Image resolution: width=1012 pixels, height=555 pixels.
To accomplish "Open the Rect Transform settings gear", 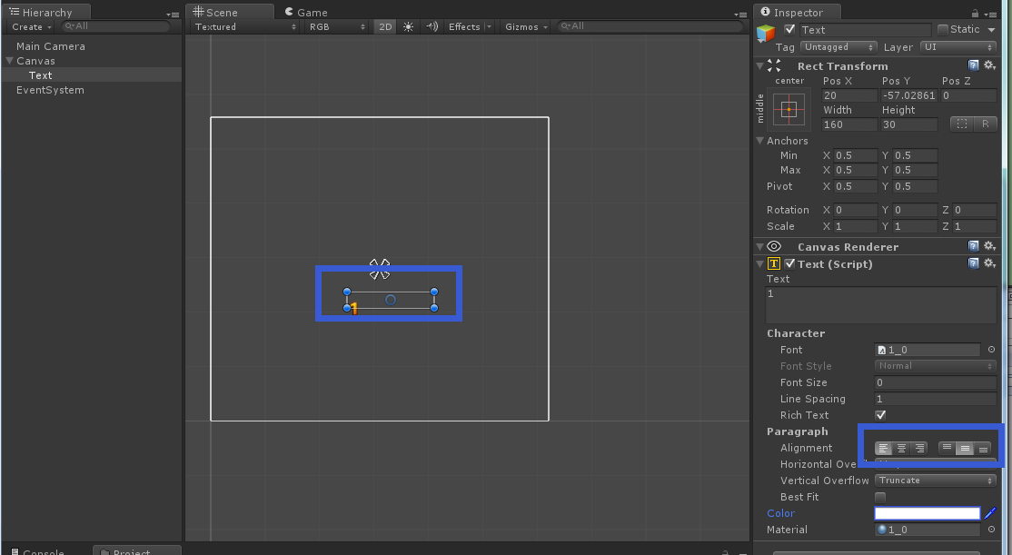I will click(x=989, y=65).
